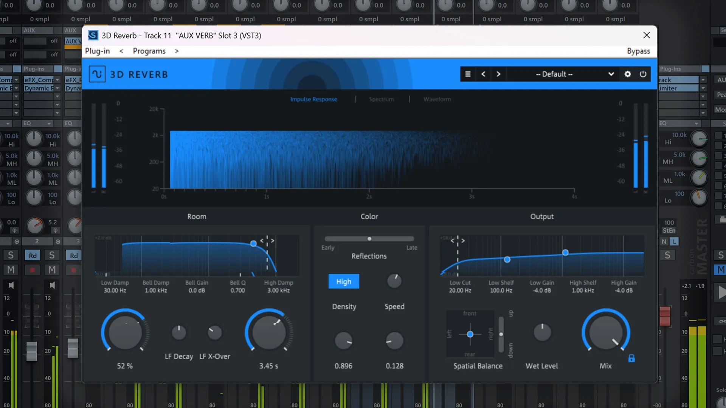The height and width of the screenshot is (408, 726).
Task: Click the Spatial Balance XY pad center point
Action: click(470, 334)
